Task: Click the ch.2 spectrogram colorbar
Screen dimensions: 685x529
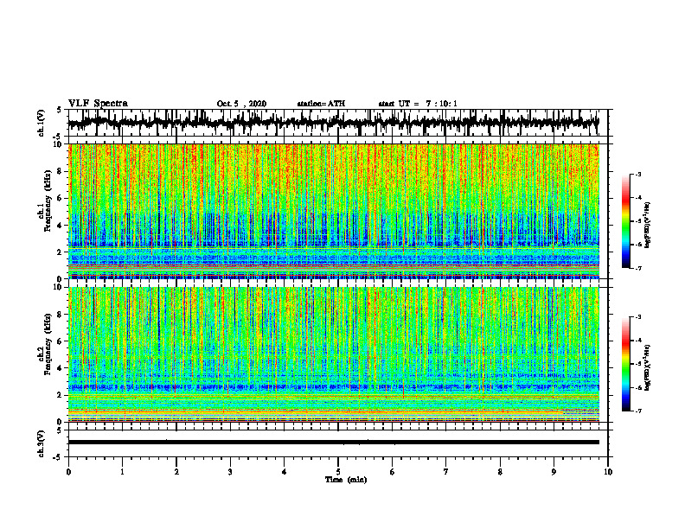Action: [625, 364]
